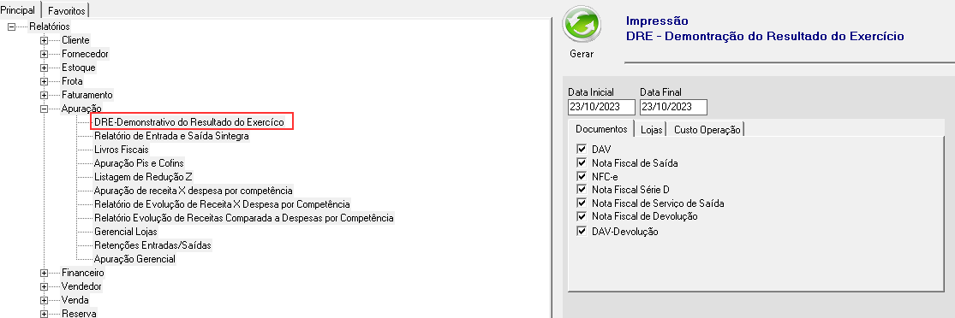Select DRE-Demonstrativo do Resultado do Exercício
The image size is (955, 318).
pos(188,122)
